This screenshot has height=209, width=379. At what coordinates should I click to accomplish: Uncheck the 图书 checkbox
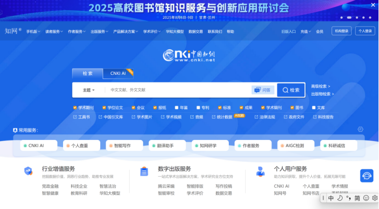pos(292,108)
